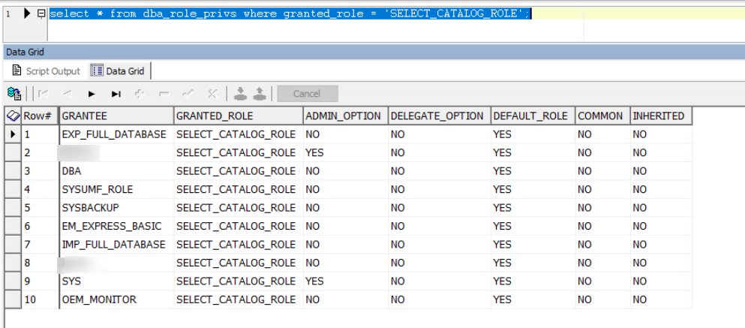
Task: Select the IMP_FULL_DATABASE grantee cell
Action: 116,245
